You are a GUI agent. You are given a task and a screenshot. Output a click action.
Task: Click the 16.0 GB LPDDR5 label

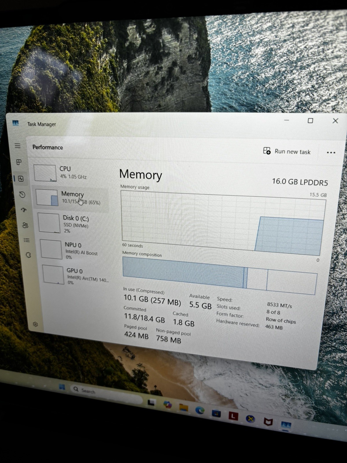point(300,182)
